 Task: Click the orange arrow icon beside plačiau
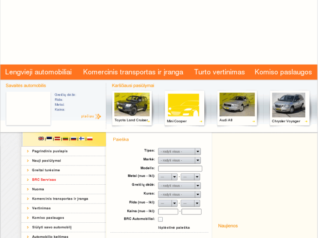pyautogui.click(x=98, y=116)
